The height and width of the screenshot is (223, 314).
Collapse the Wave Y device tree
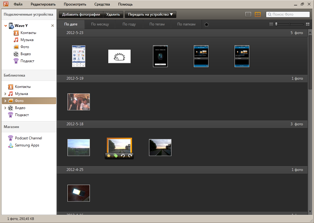pyautogui.click(x=6, y=26)
